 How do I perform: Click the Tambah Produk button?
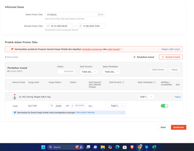pos(171,57)
